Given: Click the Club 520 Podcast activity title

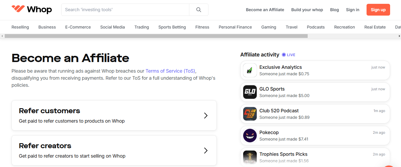Looking at the screenshot, I should (279, 111).
